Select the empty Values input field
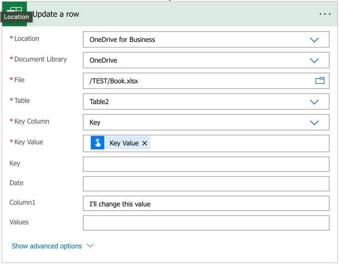 coord(206,223)
